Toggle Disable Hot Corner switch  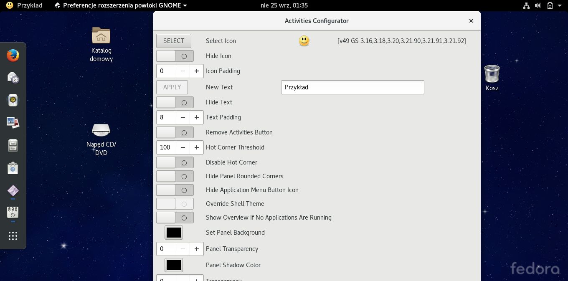point(175,162)
